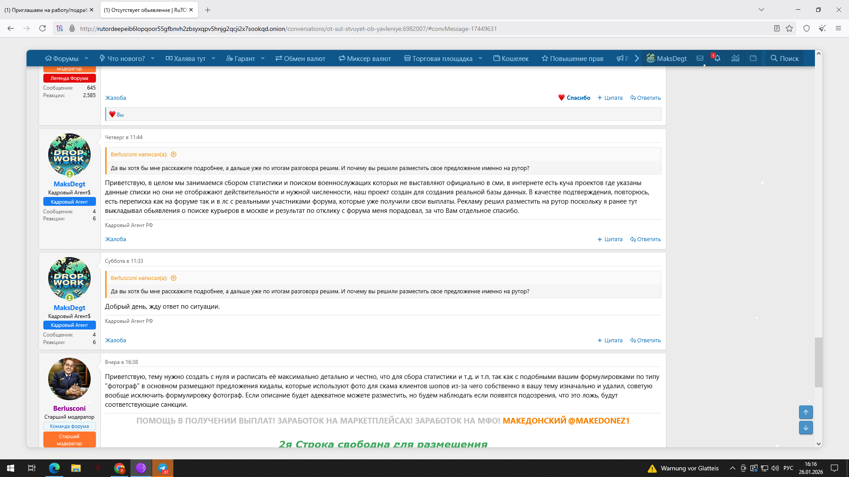Click the Berlusconi moderator avatar
The height and width of the screenshot is (477, 849).
pyautogui.click(x=69, y=379)
